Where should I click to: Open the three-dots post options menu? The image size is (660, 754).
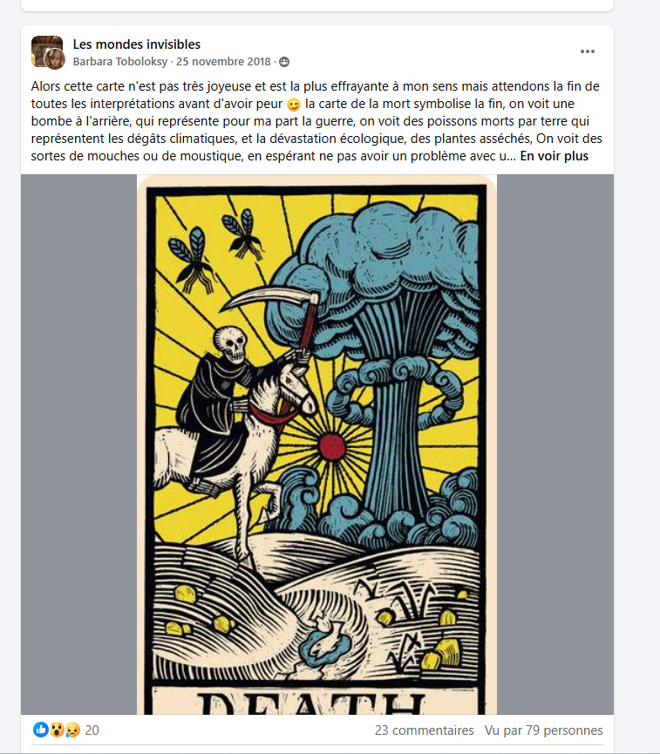(587, 51)
